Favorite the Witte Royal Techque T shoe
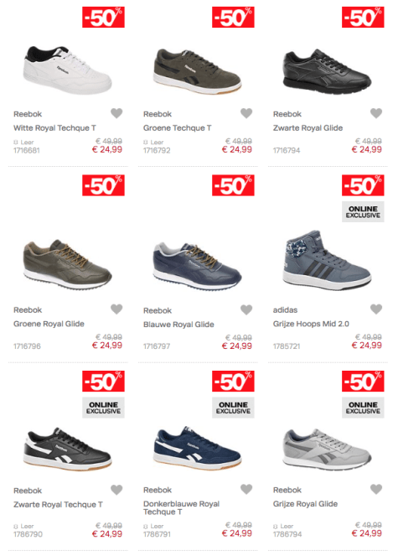This screenshot has height=556, width=398. [116, 113]
